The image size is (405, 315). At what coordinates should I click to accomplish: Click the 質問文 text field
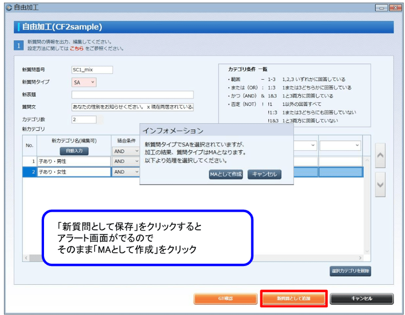(x=132, y=107)
